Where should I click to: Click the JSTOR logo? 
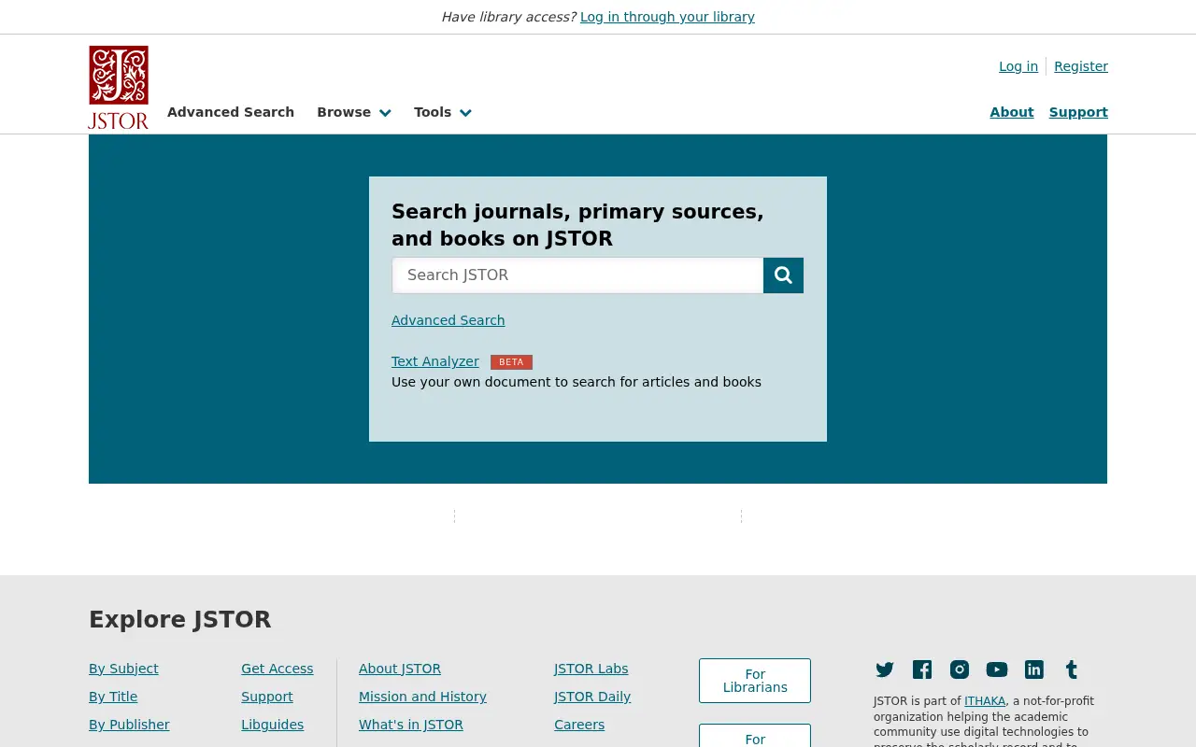(x=119, y=87)
